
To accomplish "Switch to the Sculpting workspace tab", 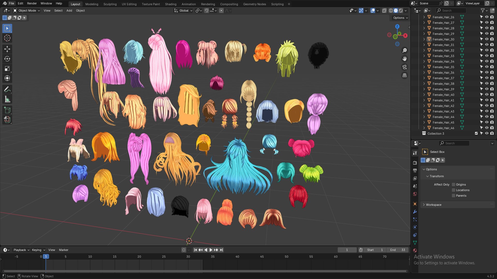I will tap(110, 4).
